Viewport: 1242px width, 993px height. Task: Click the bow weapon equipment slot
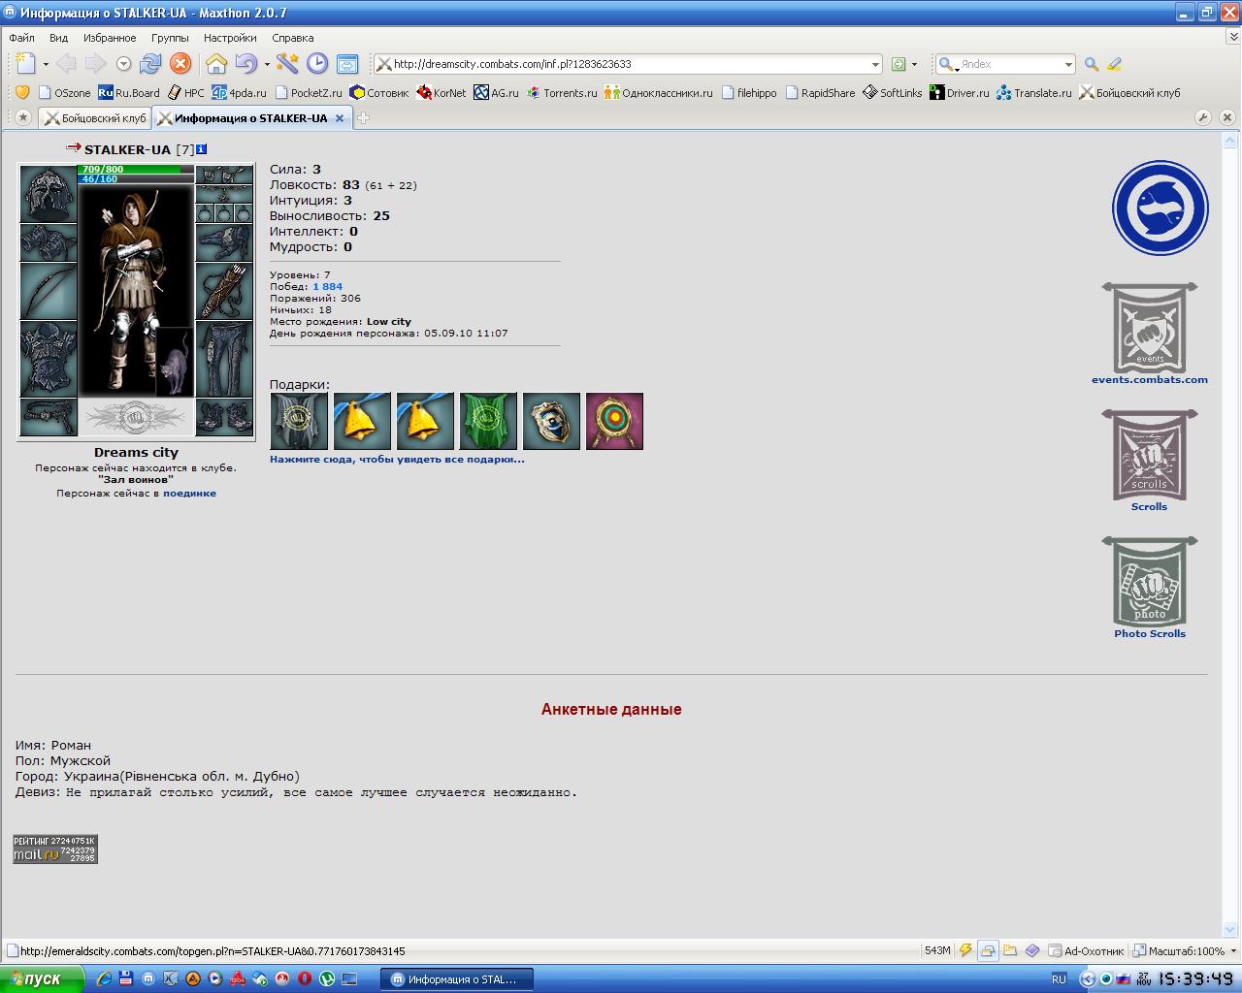click(x=49, y=291)
